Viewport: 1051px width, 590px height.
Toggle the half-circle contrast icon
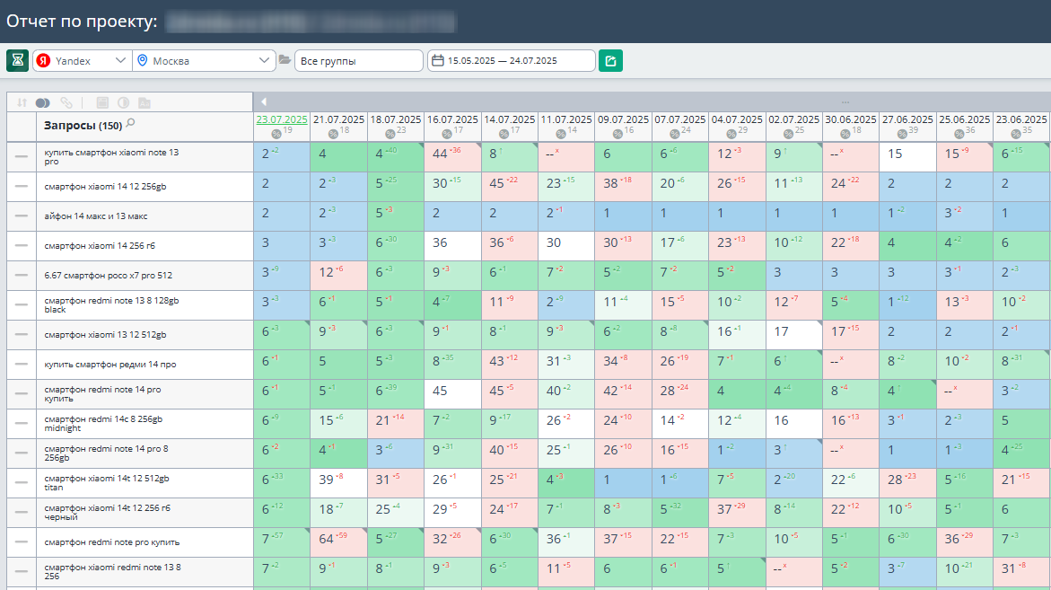click(x=123, y=102)
